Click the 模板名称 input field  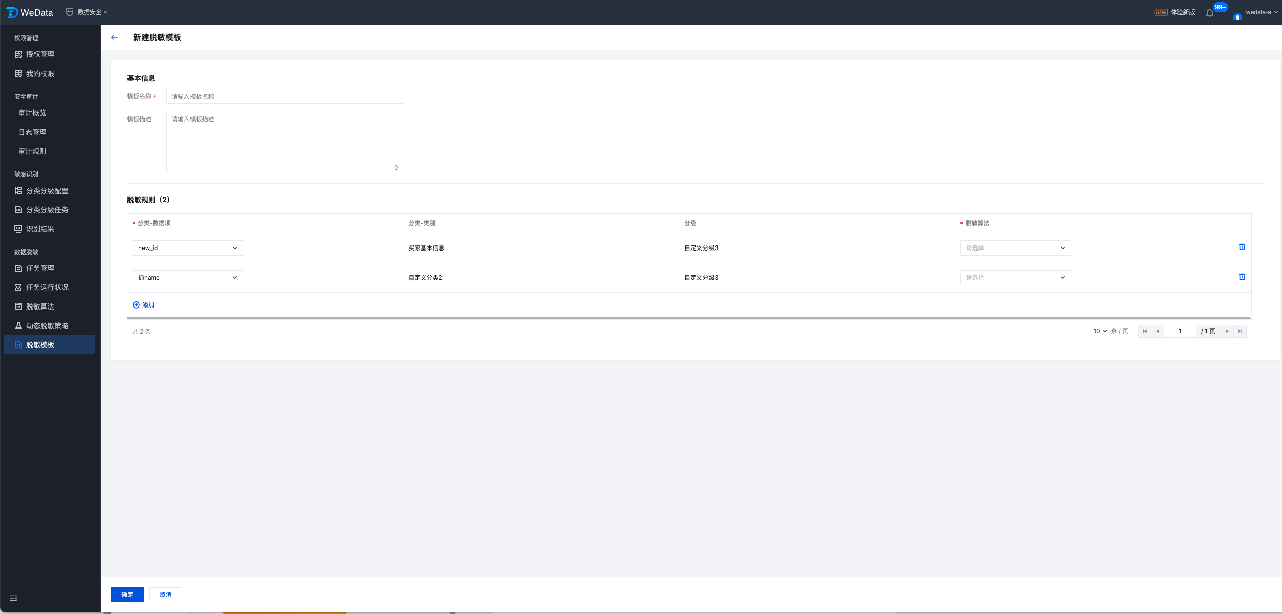click(284, 96)
